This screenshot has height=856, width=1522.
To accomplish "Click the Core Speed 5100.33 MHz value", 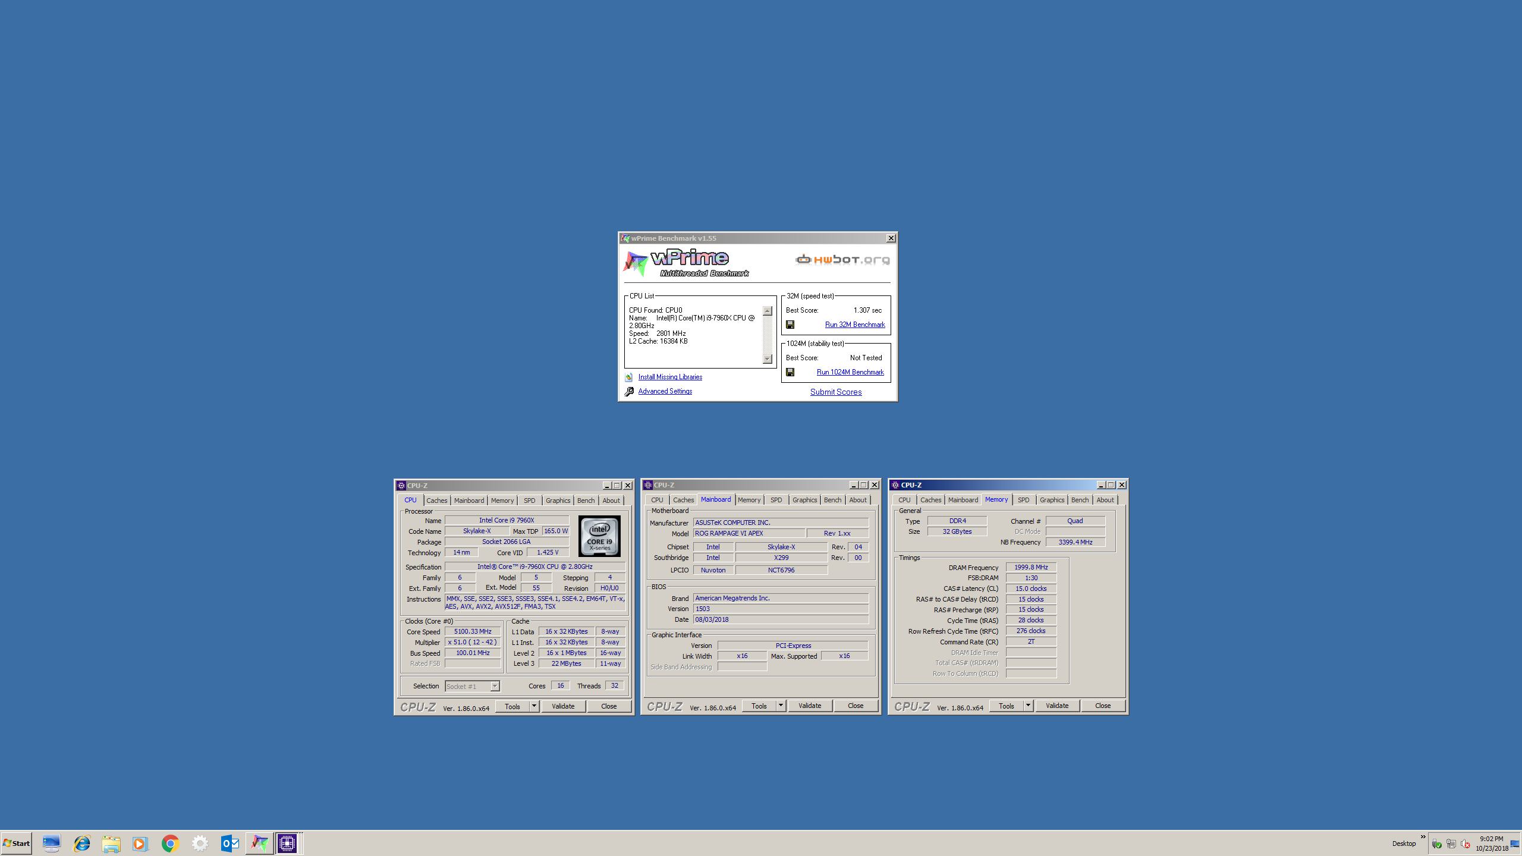I will click(473, 631).
